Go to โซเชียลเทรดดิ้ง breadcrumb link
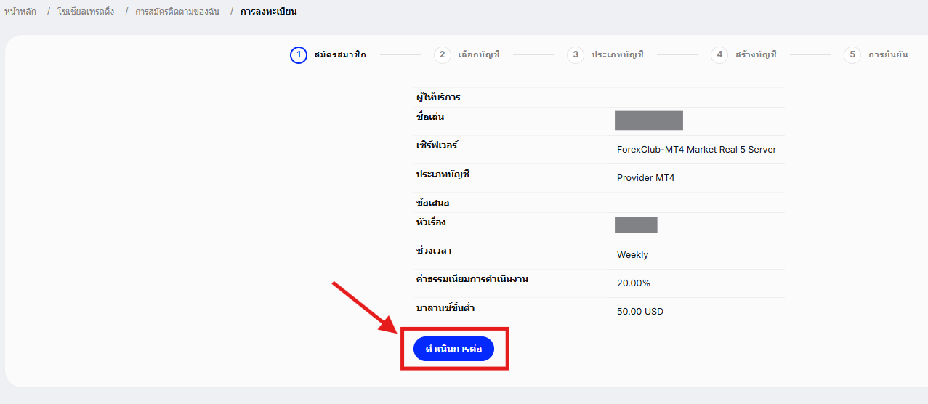 tap(86, 12)
